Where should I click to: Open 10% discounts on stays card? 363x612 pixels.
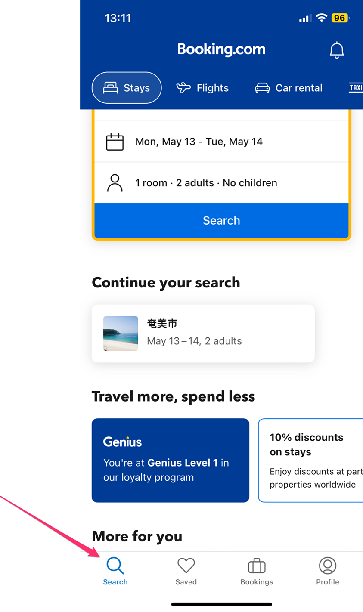point(310,461)
